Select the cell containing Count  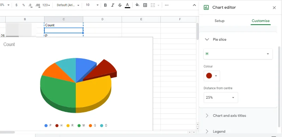(63, 25)
